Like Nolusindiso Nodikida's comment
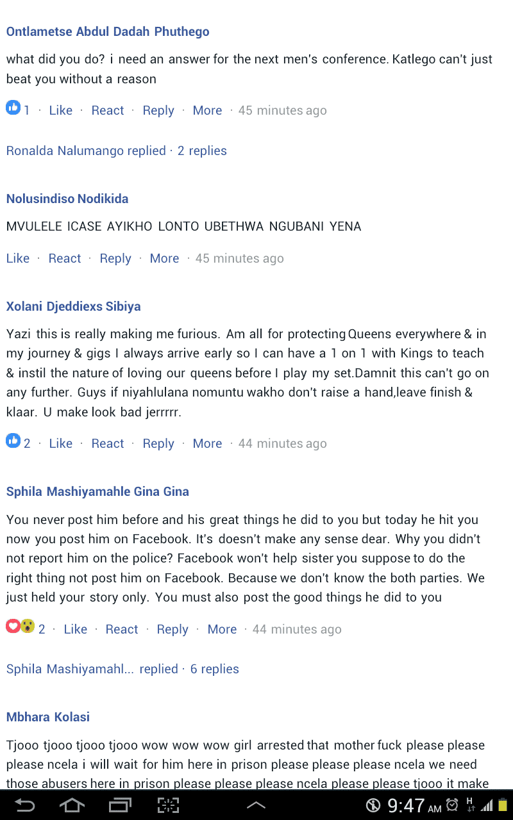Image resolution: width=513 pixels, height=820 pixels. click(x=18, y=258)
